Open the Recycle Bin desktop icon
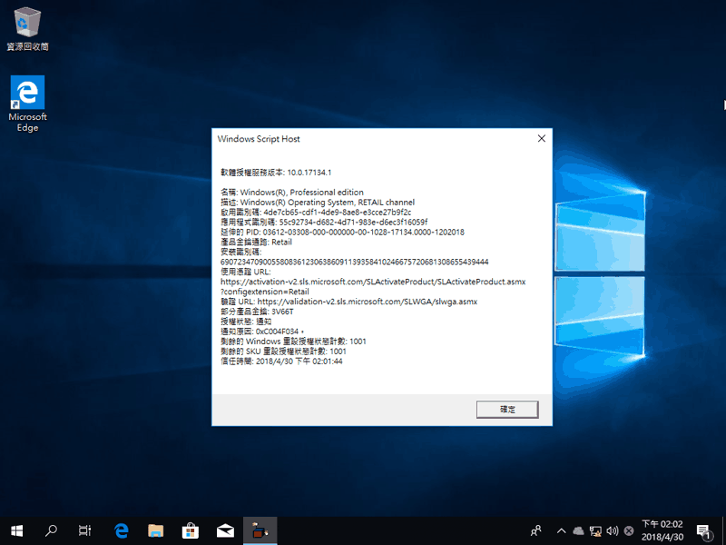The height and width of the screenshot is (545, 726). point(27,29)
